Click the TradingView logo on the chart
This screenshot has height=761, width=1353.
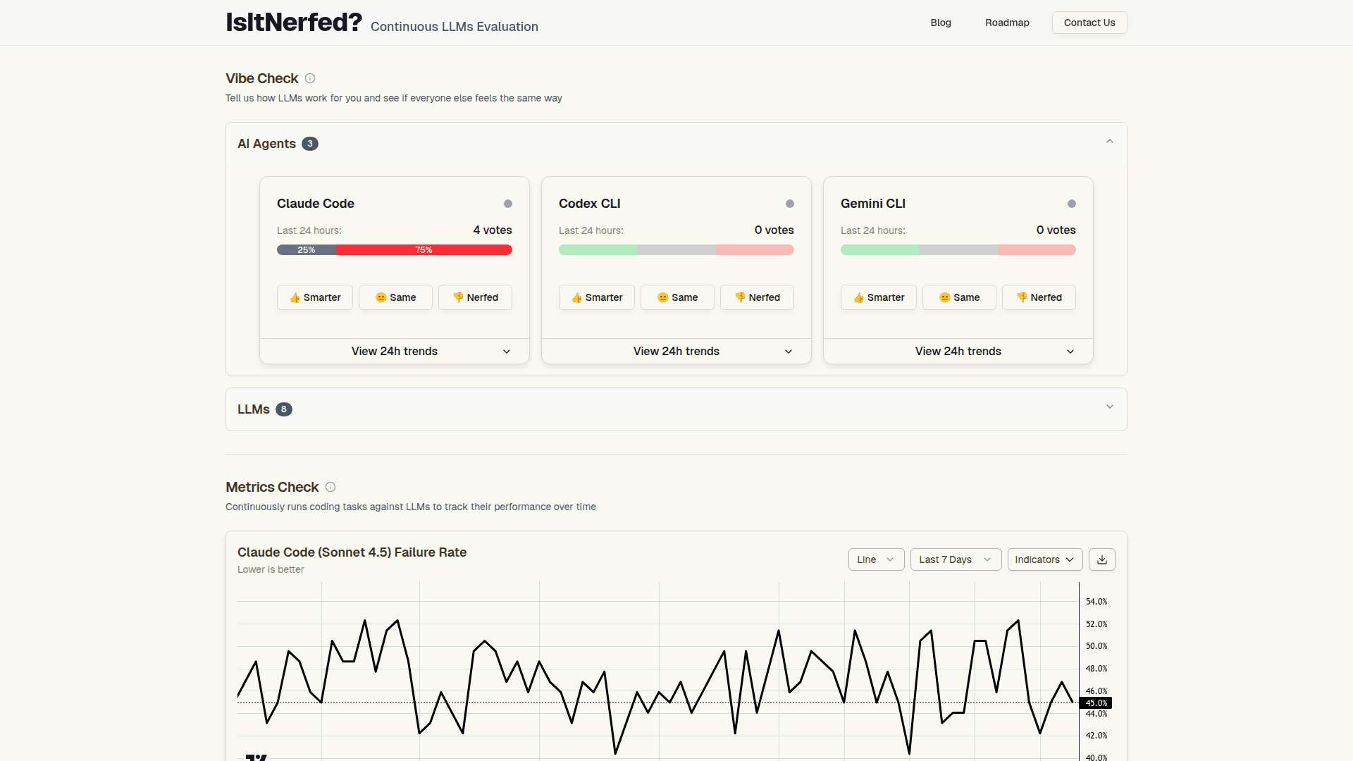click(256, 757)
